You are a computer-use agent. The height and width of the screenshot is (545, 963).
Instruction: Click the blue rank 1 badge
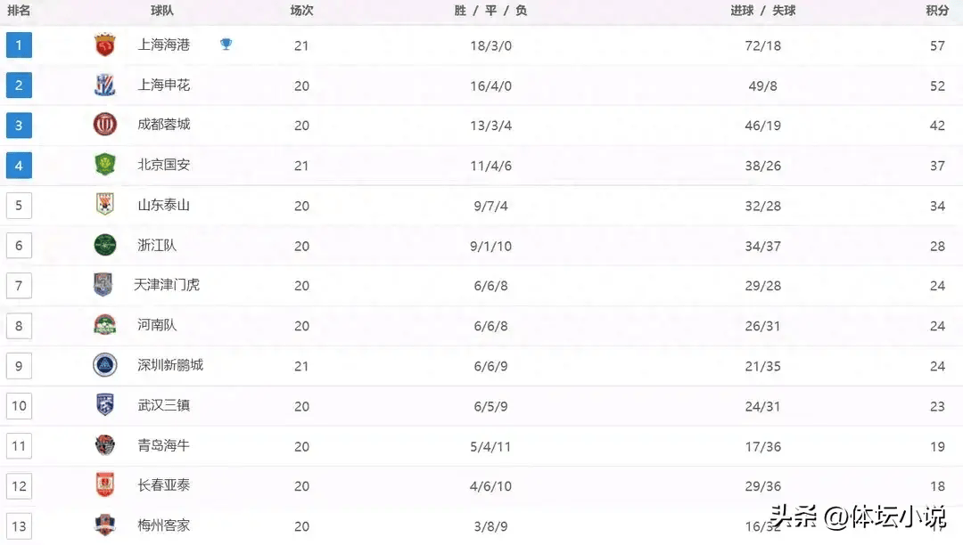click(19, 45)
